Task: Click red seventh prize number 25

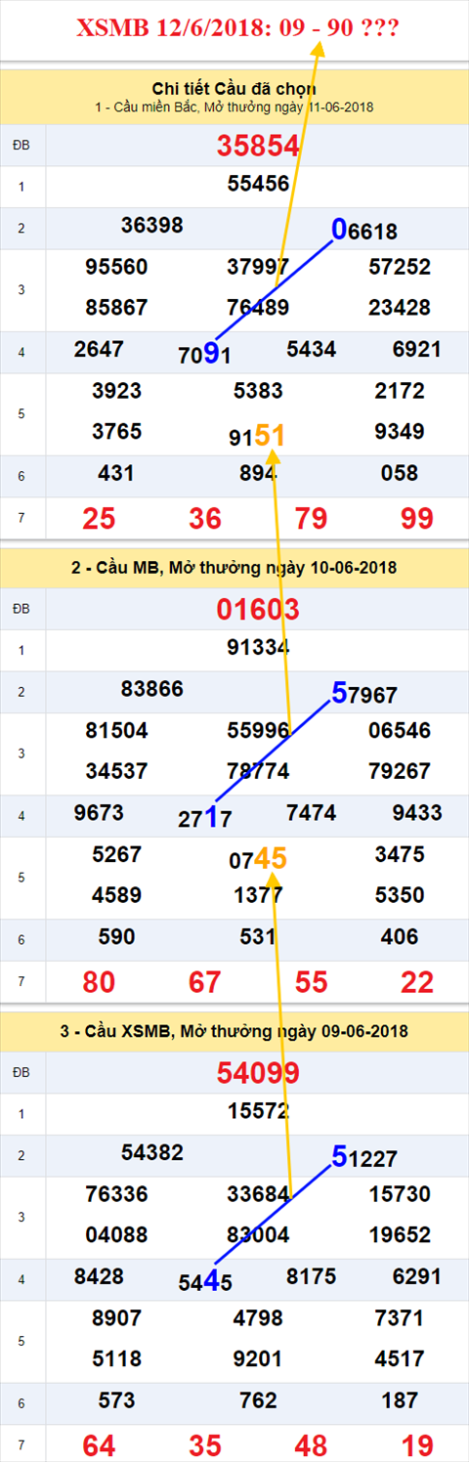Action: pos(99,519)
